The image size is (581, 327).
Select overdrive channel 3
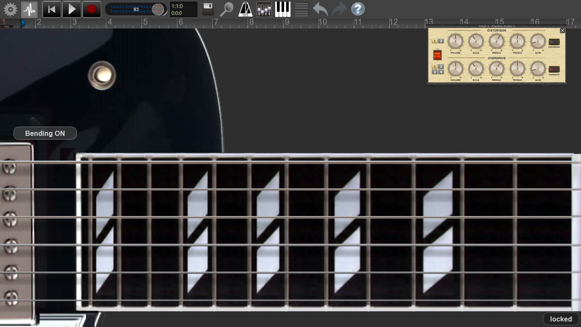point(434,72)
